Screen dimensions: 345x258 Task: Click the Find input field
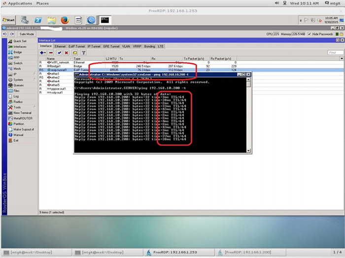tap(335, 53)
